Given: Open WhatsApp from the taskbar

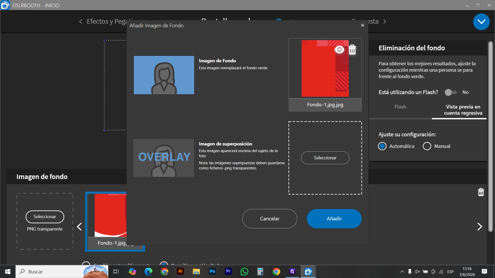Looking at the screenshot, I should pos(244,272).
